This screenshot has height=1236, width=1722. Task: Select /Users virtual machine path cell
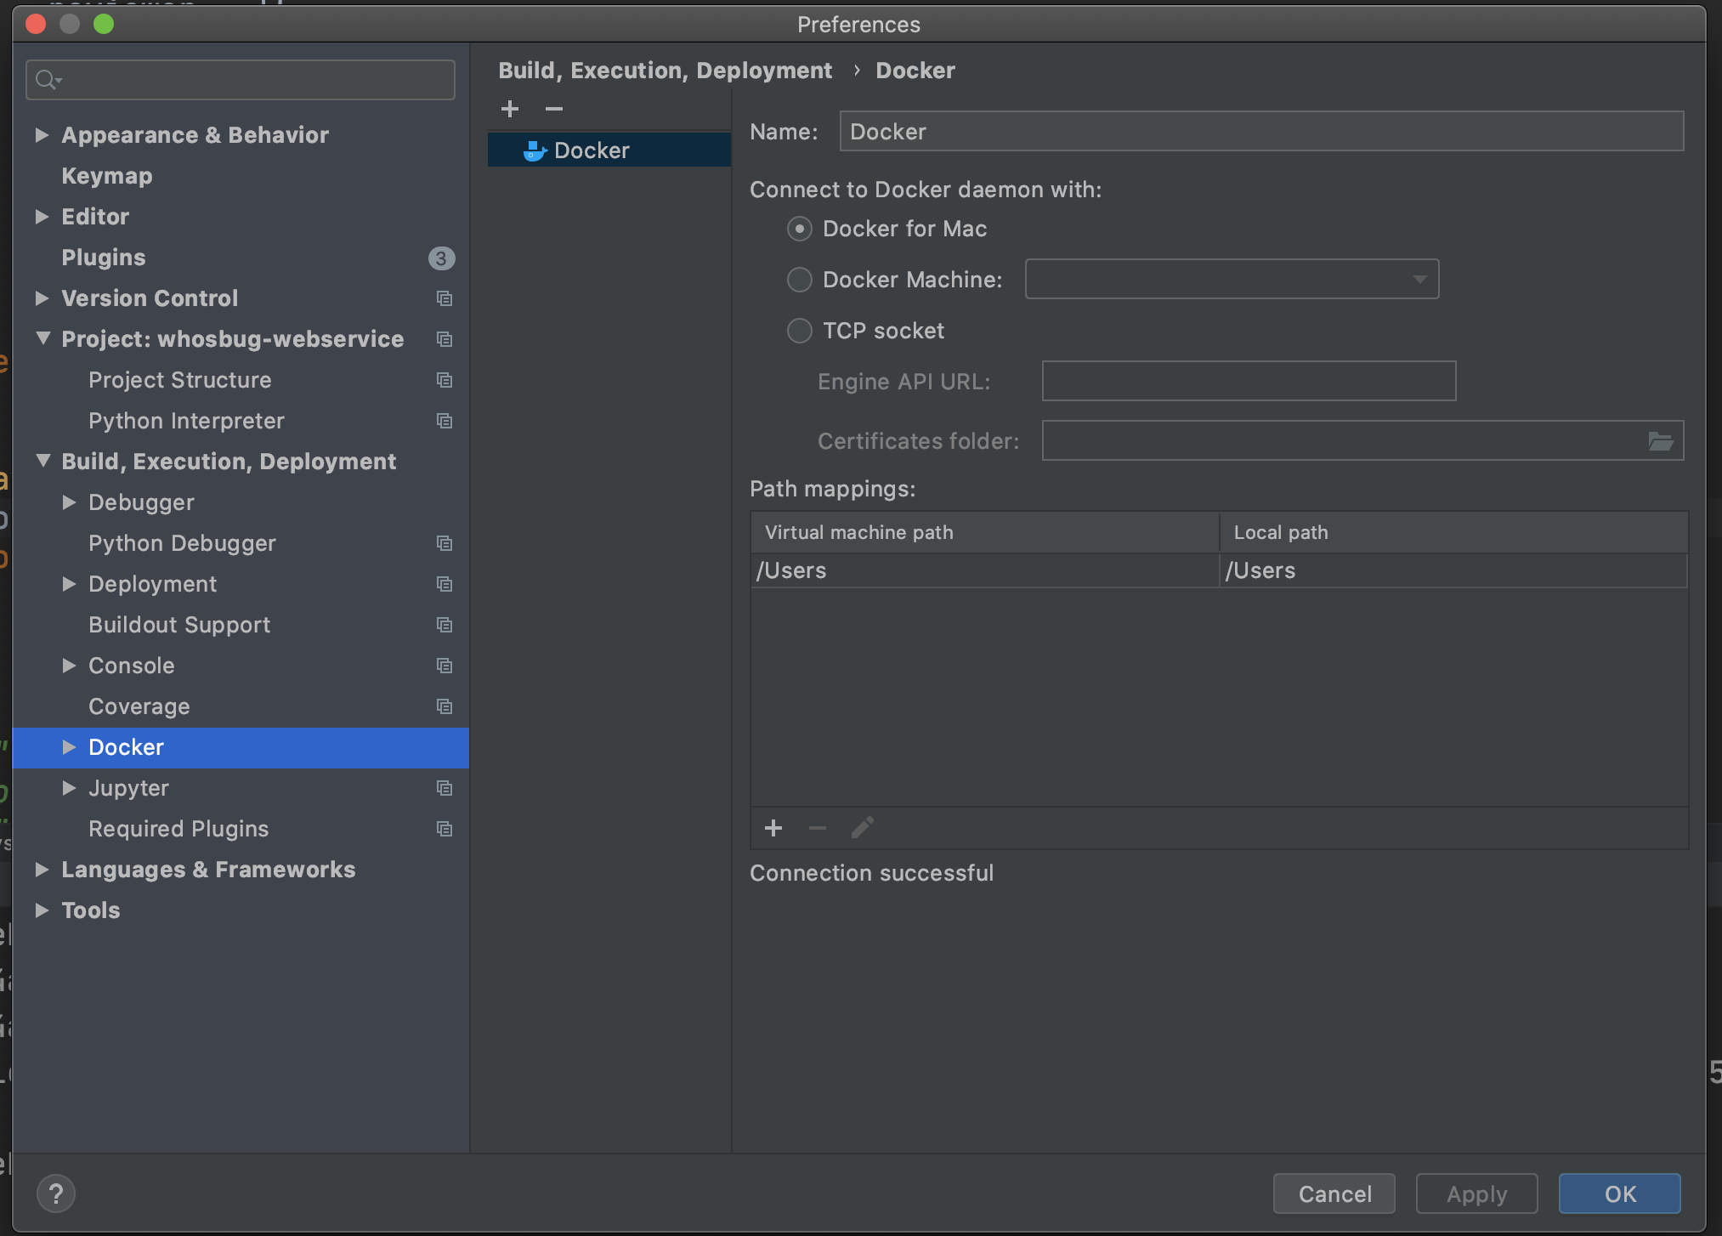[x=985, y=570]
